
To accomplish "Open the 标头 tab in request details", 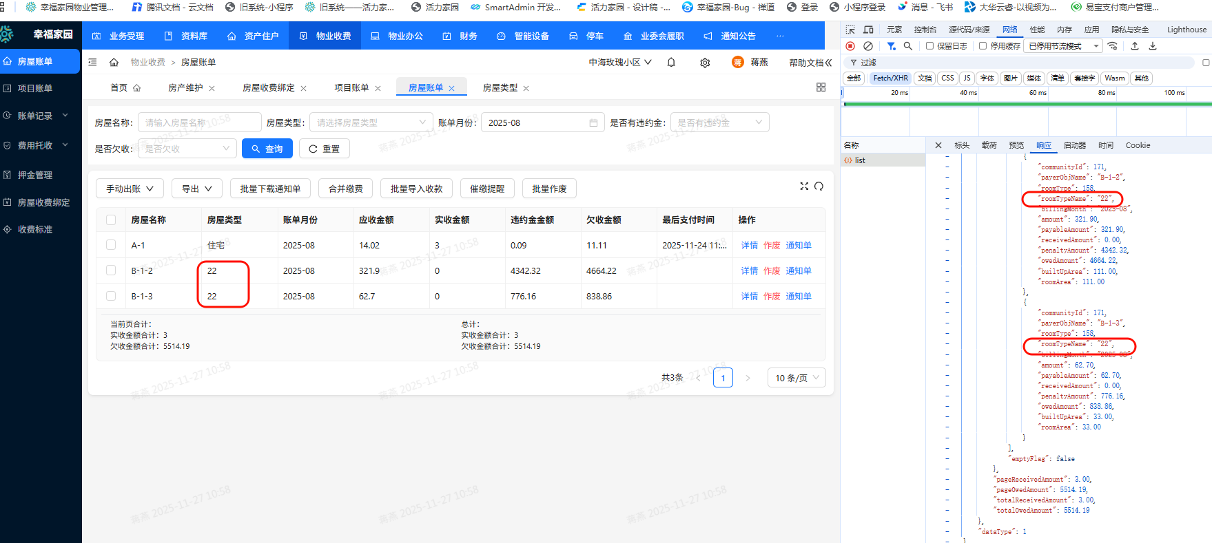I will point(962,145).
